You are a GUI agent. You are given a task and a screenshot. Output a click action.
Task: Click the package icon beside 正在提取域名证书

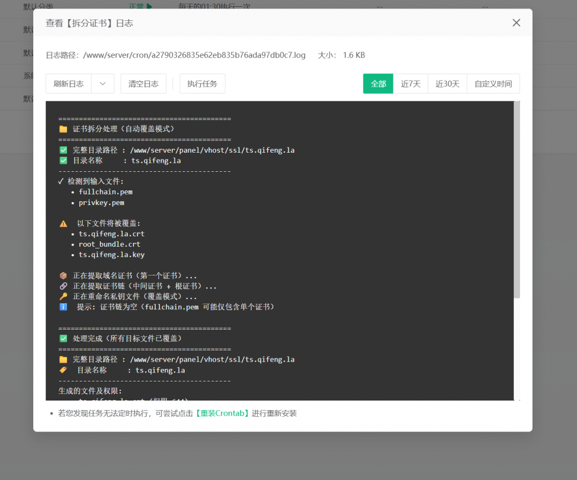click(x=63, y=275)
